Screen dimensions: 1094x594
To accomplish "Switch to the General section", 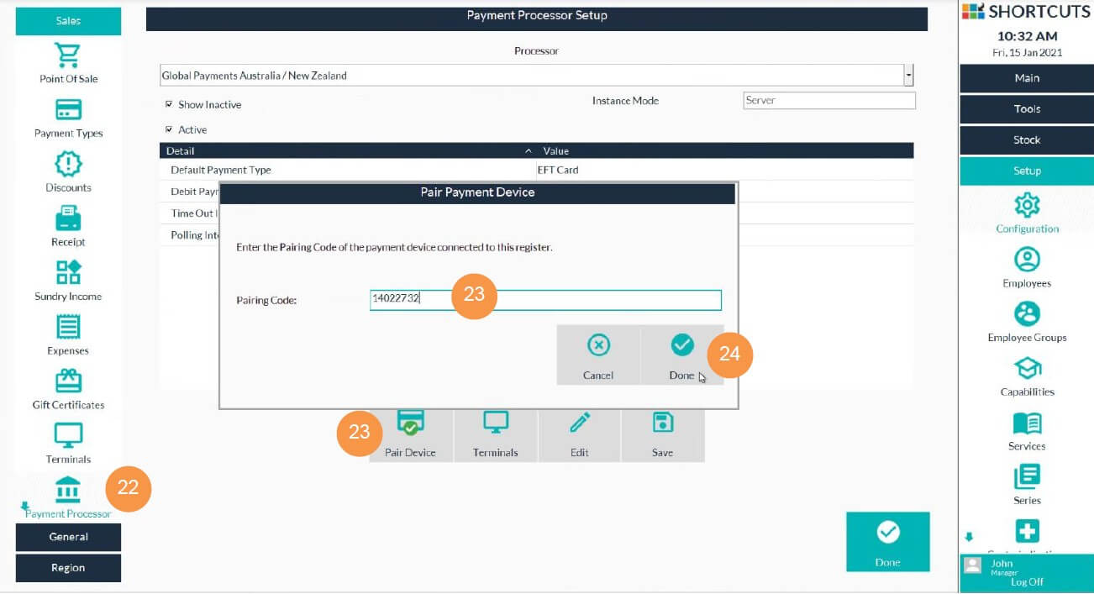I will pos(68,537).
